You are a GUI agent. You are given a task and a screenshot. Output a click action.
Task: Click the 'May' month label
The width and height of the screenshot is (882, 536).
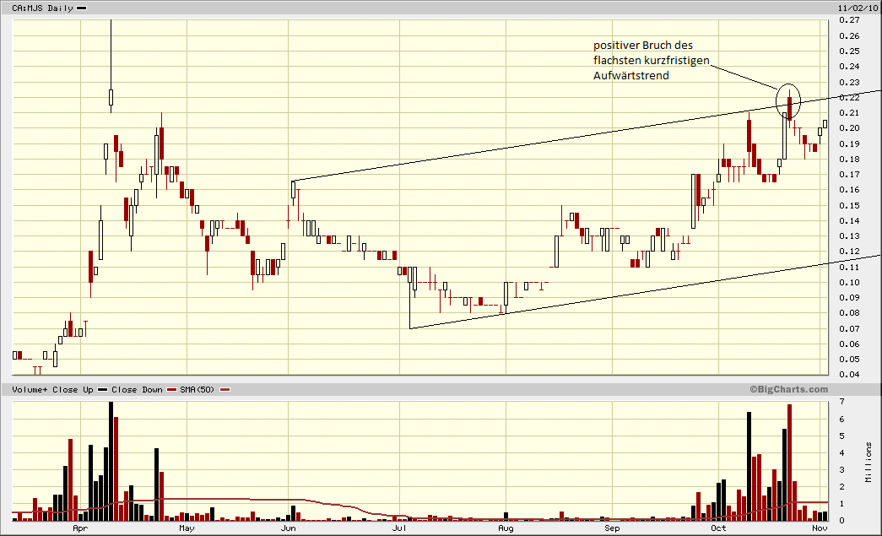[x=187, y=528]
